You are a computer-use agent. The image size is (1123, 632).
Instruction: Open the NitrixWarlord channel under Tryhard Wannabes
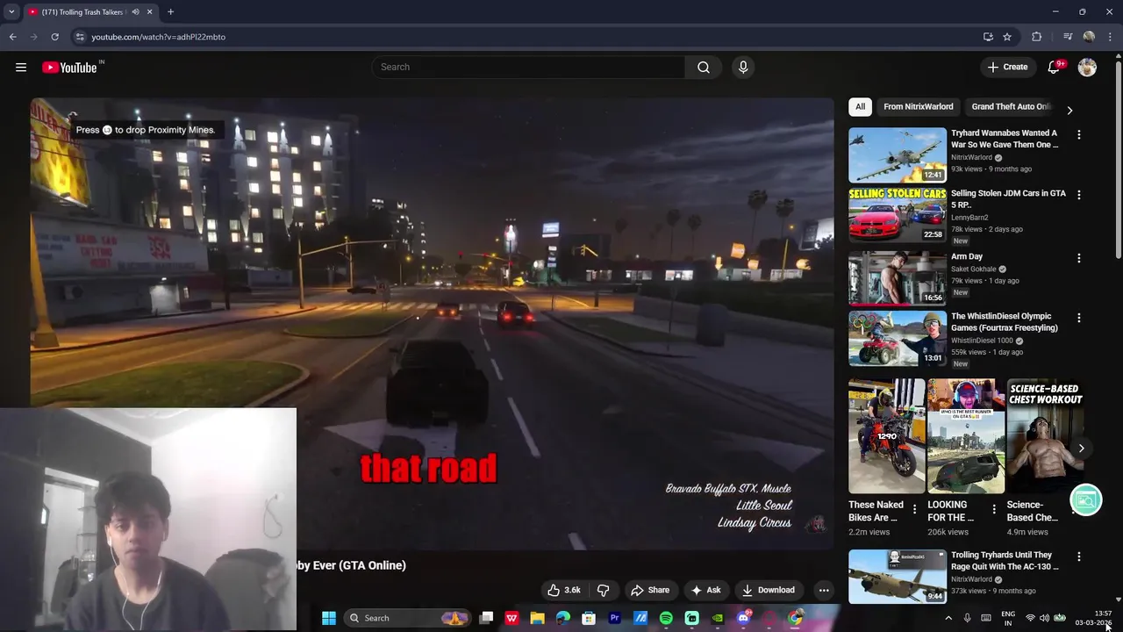coord(971,158)
